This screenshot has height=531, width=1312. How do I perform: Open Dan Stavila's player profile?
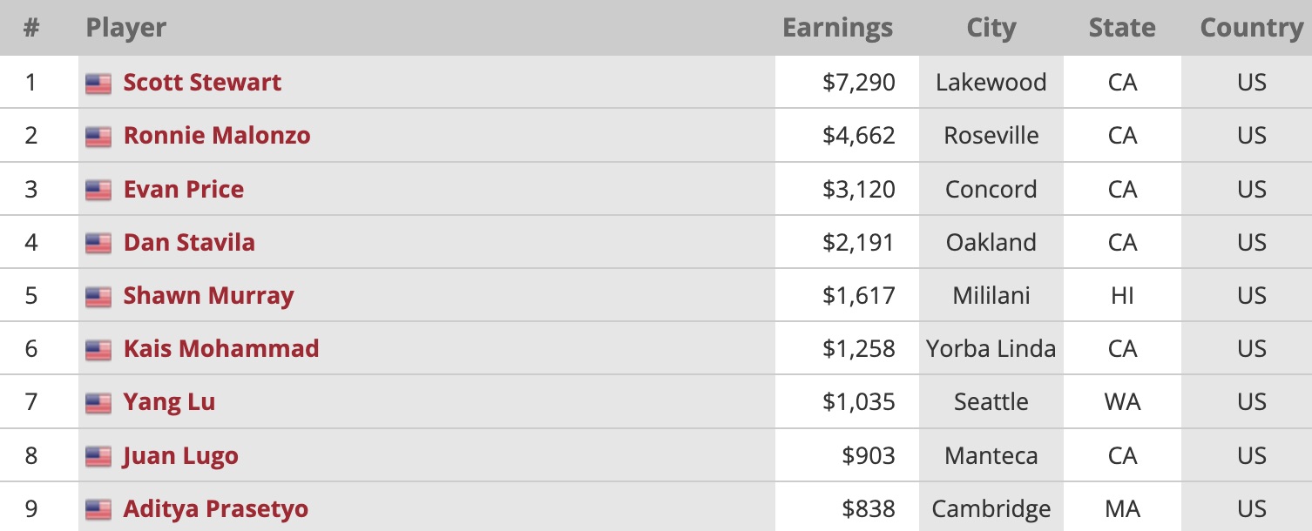[189, 243]
